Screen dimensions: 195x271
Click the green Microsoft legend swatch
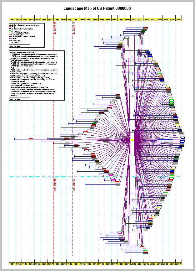pos(10,31)
